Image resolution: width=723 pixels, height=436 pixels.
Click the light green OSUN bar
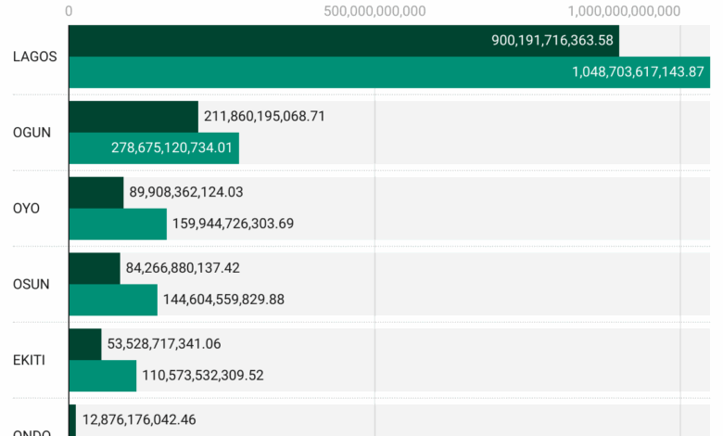(113, 300)
